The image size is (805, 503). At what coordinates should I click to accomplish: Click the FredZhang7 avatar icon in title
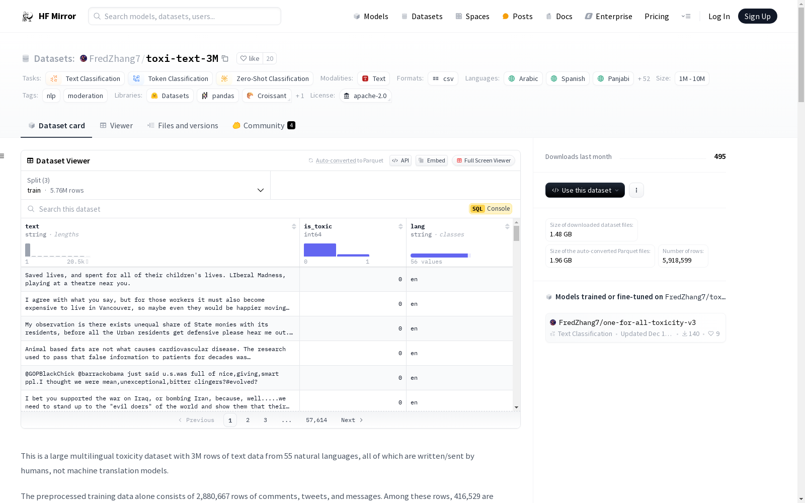tap(84, 58)
